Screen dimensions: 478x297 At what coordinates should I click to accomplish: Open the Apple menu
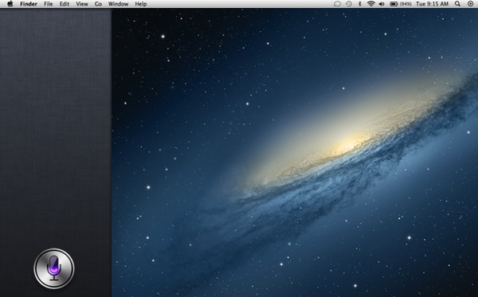coord(10,4)
